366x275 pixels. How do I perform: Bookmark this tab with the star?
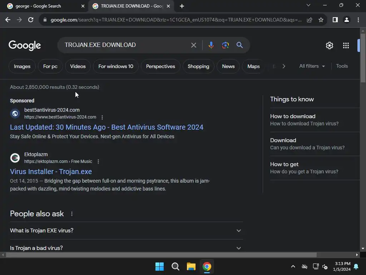(321, 20)
